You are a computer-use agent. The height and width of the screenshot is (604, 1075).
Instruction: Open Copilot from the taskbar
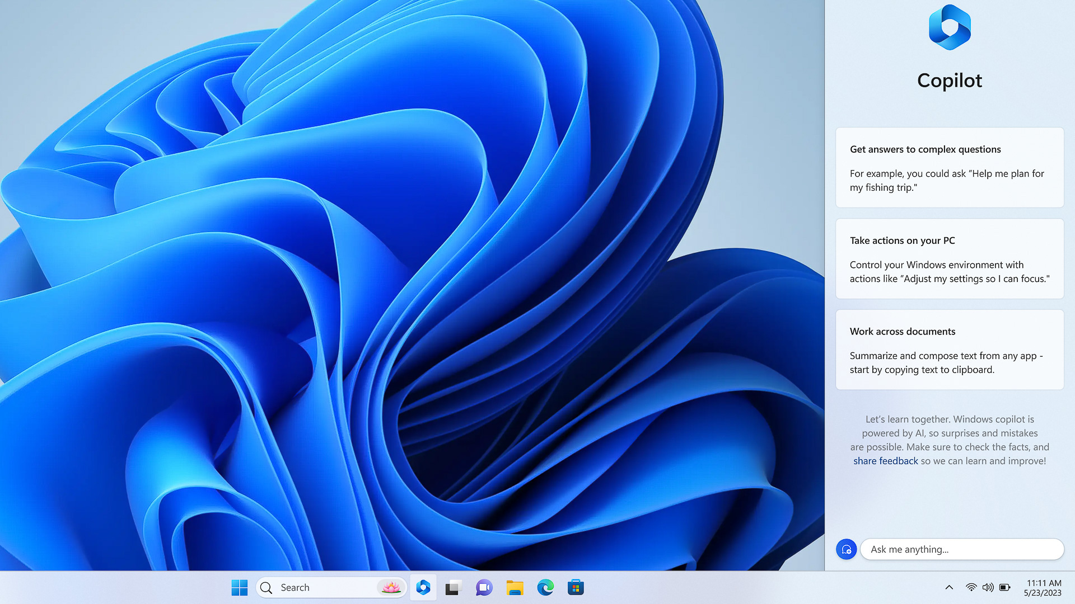(x=423, y=587)
